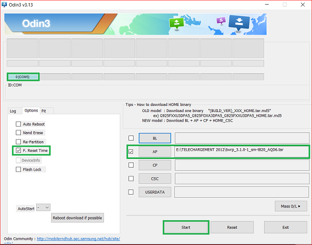The width and height of the screenshot is (312, 245).
Task: Click the CSC file button
Action: tap(155, 179)
